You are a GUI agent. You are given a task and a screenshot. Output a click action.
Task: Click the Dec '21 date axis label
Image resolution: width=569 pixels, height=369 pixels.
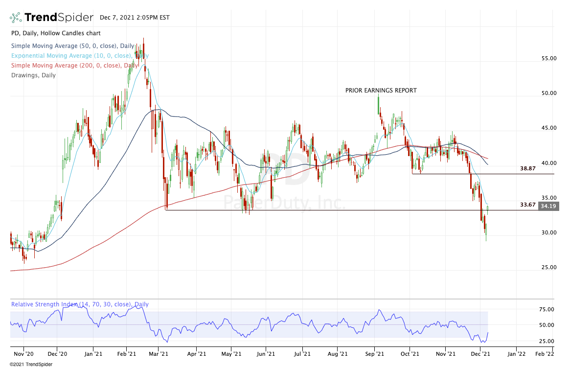pyautogui.click(x=480, y=354)
